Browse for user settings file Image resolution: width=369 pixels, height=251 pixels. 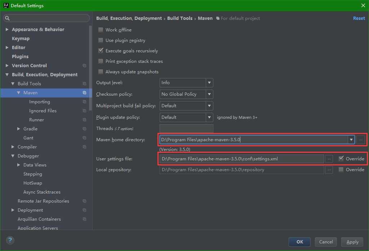click(x=329, y=159)
